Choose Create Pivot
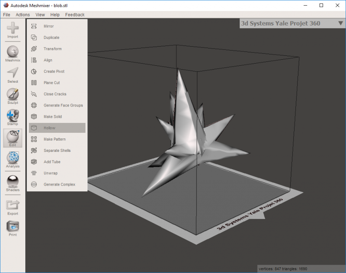 click(x=57, y=71)
